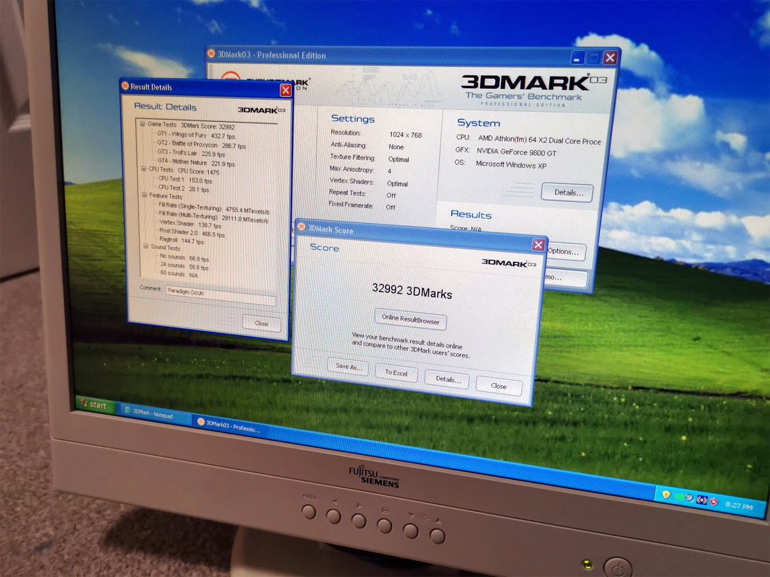This screenshot has width=770, height=577.
Task: Export results with the To Excel button
Action: coord(396,373)
